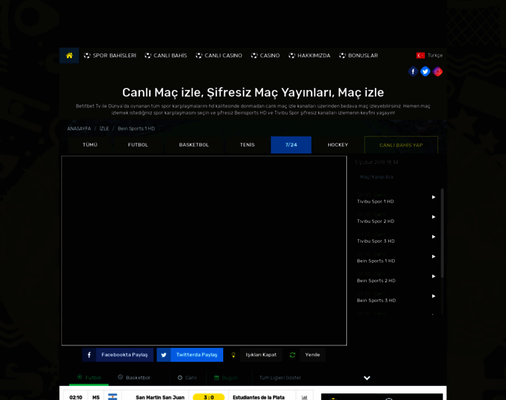Select the TÜMÜ tab

(x=90, y=145)
